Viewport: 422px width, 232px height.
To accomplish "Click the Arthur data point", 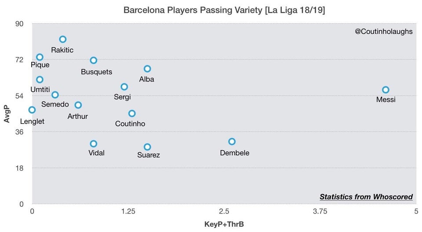I will point(78,105).
